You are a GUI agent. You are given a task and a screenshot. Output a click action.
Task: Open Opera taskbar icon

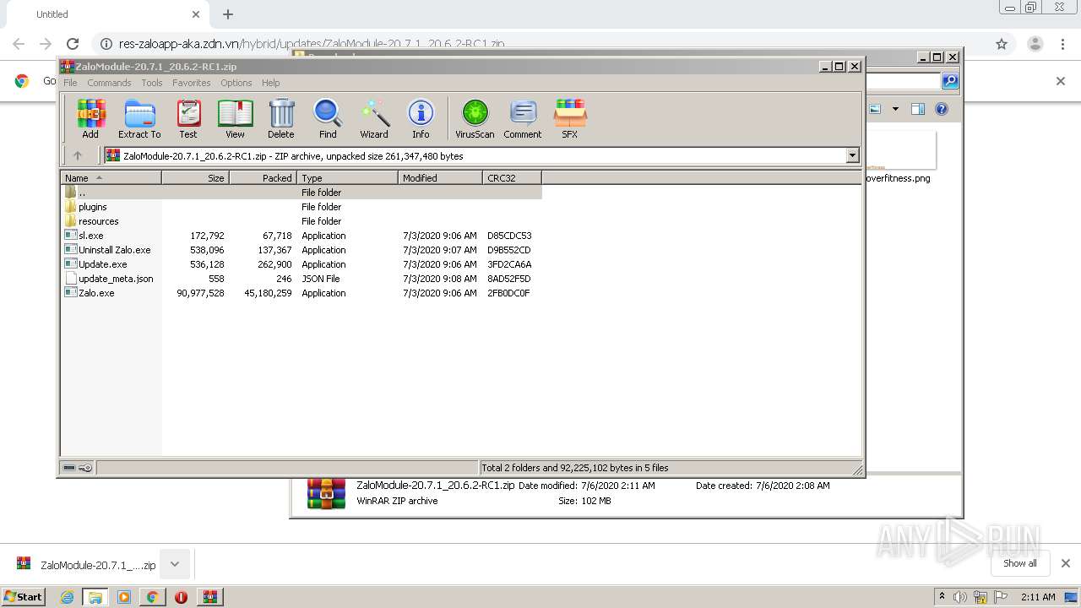(181, 597)
